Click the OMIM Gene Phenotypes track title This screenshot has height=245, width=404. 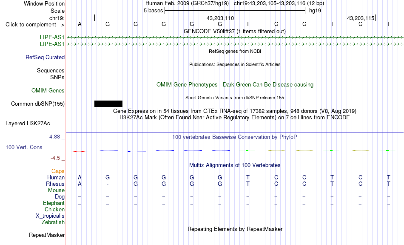pos(235,85)
